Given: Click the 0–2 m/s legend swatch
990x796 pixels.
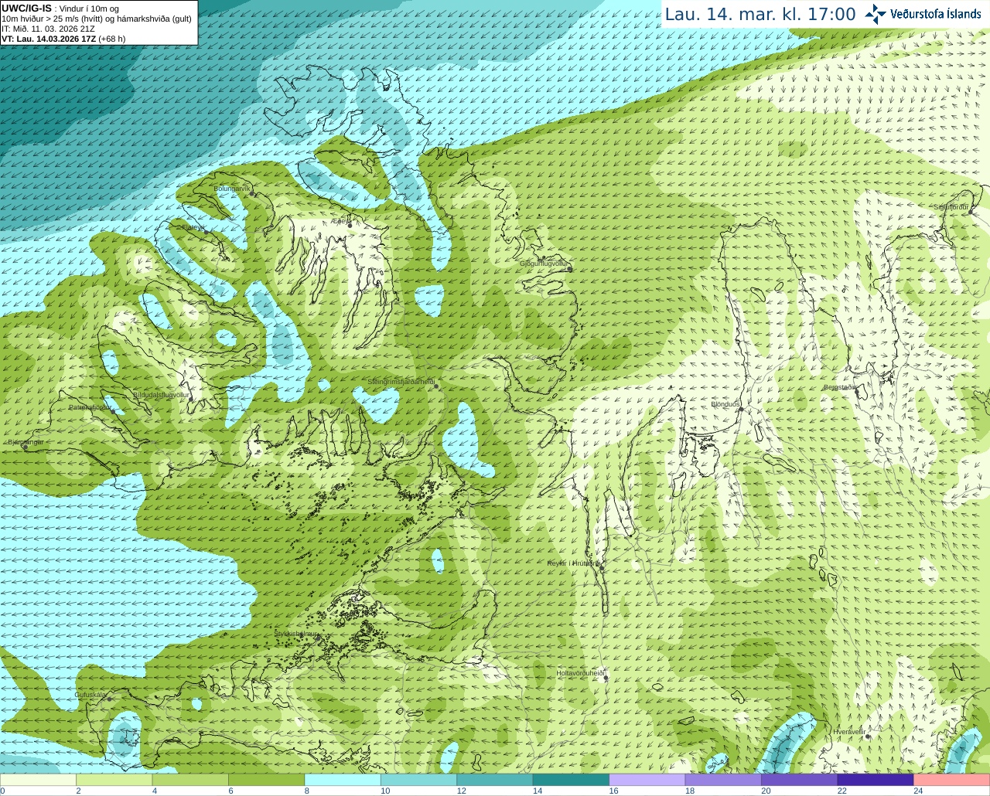Looking at the screenshot, I should tap(38, 780).
